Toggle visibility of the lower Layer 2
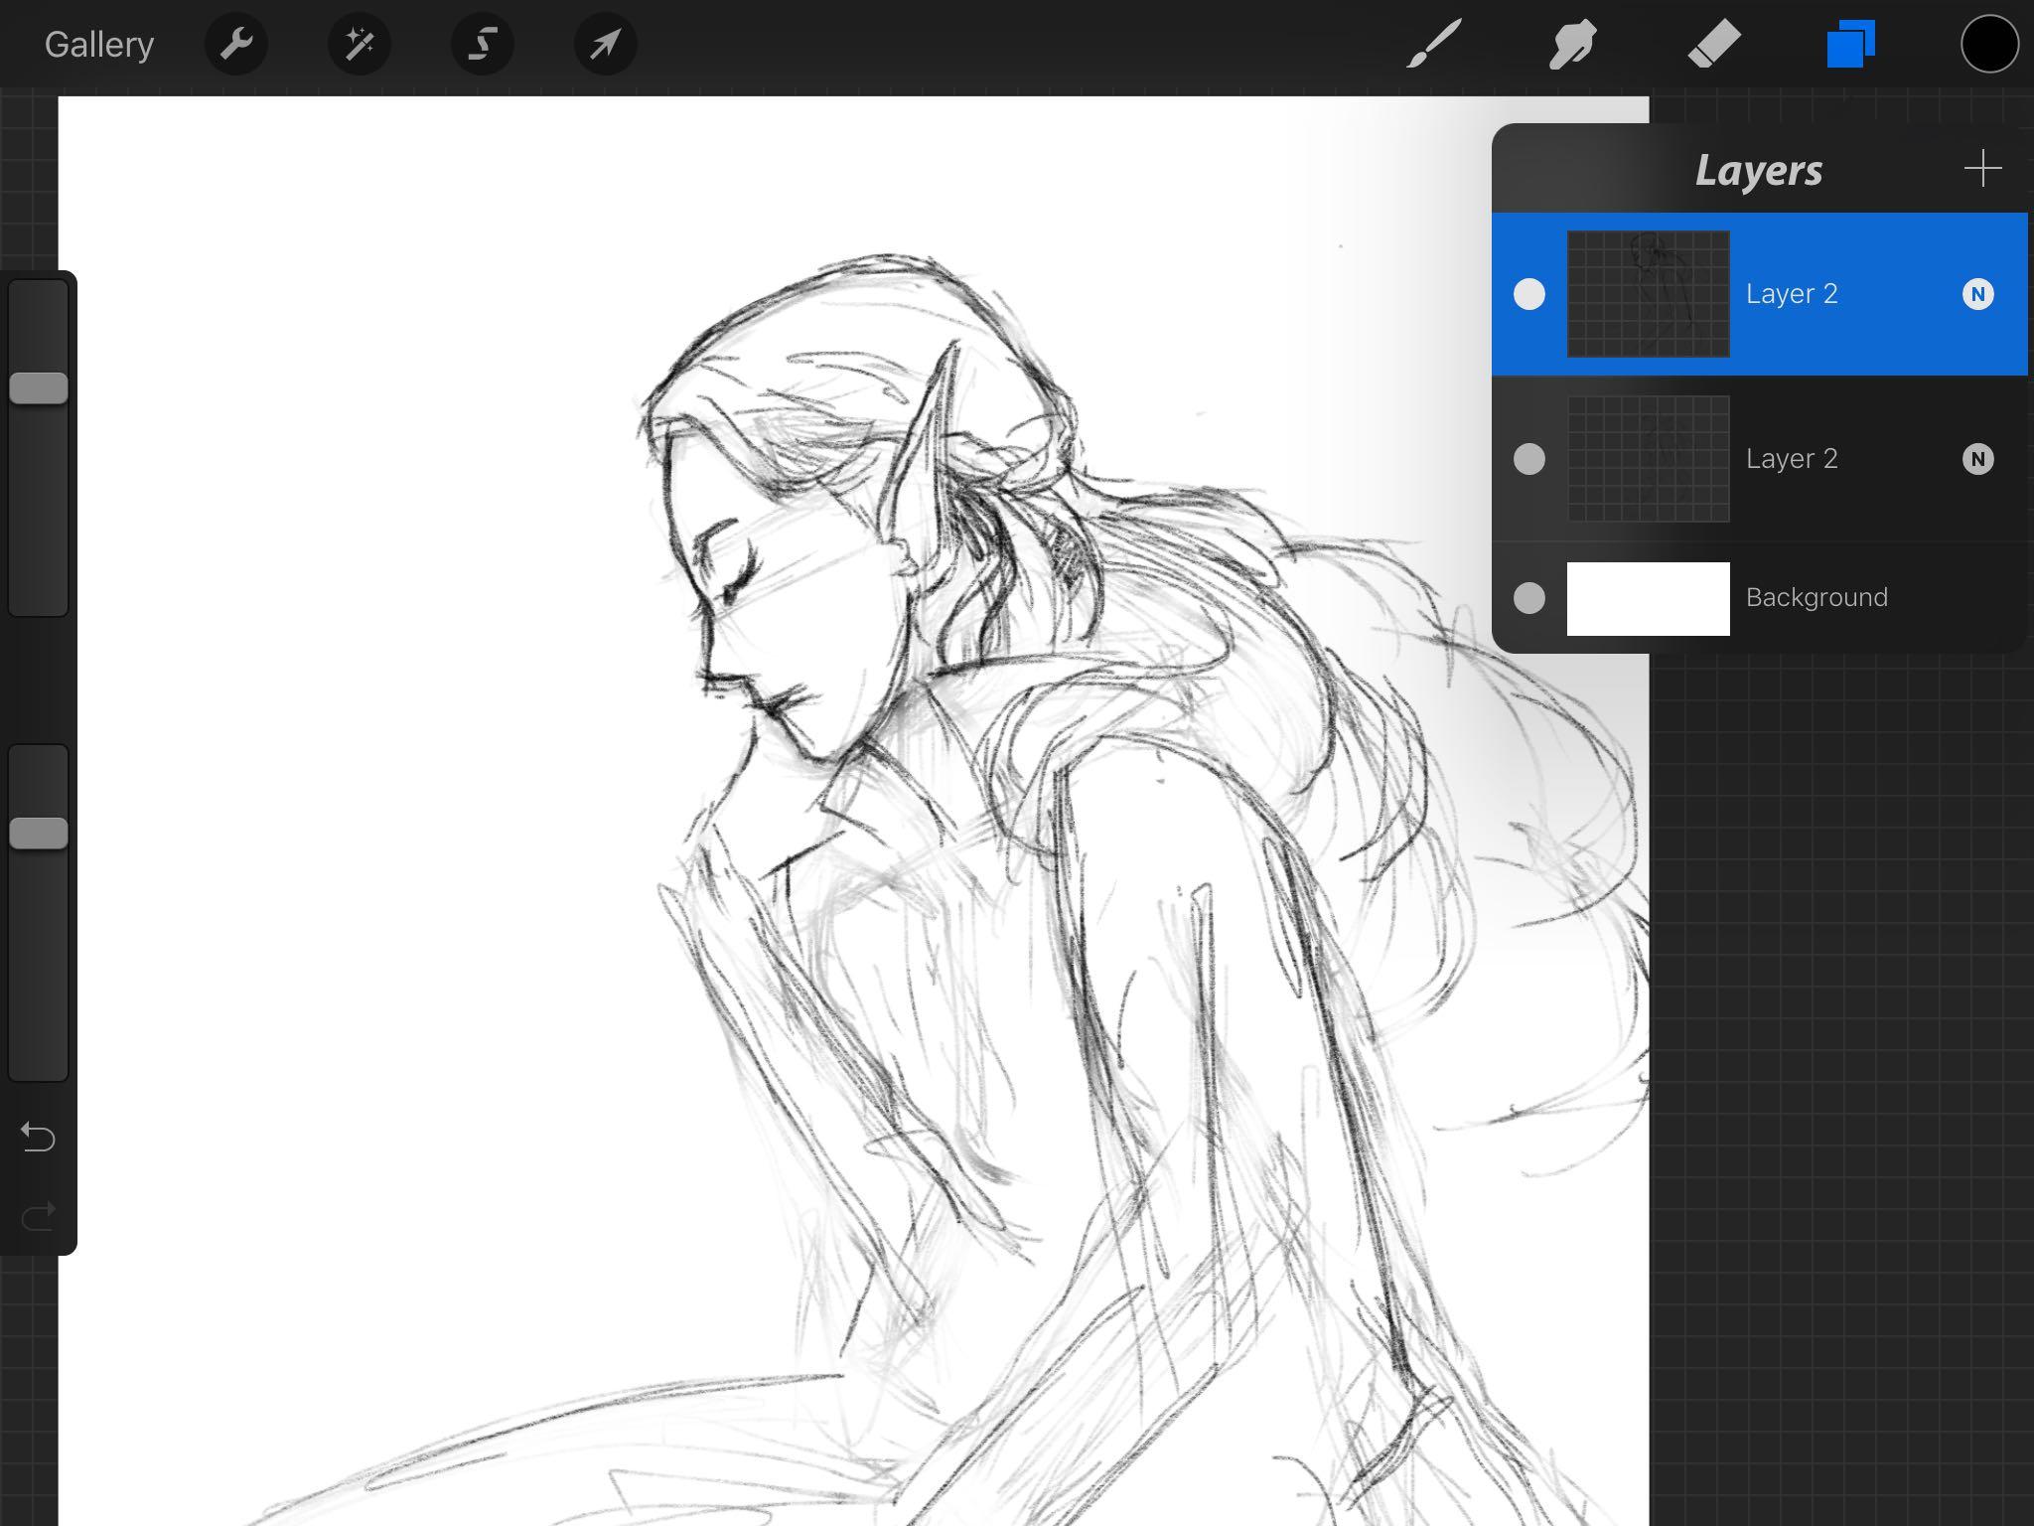Image resolution: width=2034 pixels, height=1526 pixels. (x=1529, y=459)
